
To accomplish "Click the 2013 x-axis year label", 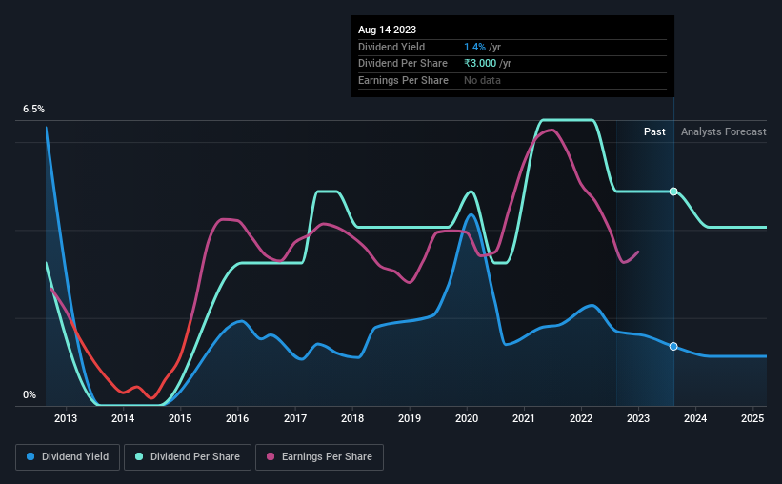I will click(66, 418).
